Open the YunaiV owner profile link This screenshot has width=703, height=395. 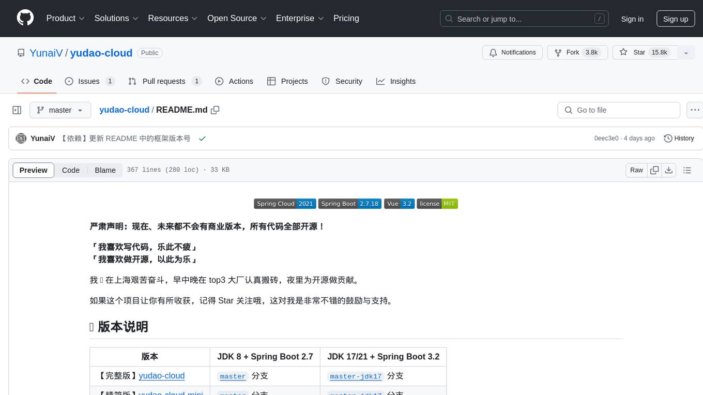click(x=46, y=53)
